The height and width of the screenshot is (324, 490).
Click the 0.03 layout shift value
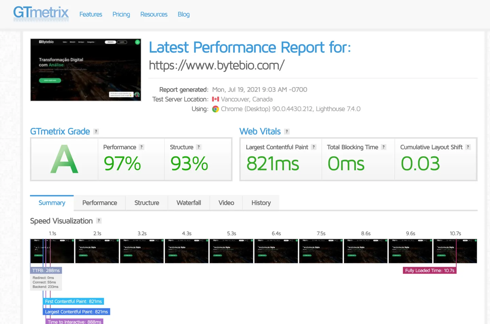tap(420, 164)
